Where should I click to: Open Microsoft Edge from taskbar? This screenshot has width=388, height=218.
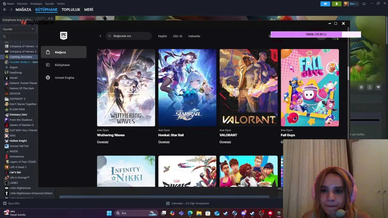pyautogui.click(x=190, y=213)
